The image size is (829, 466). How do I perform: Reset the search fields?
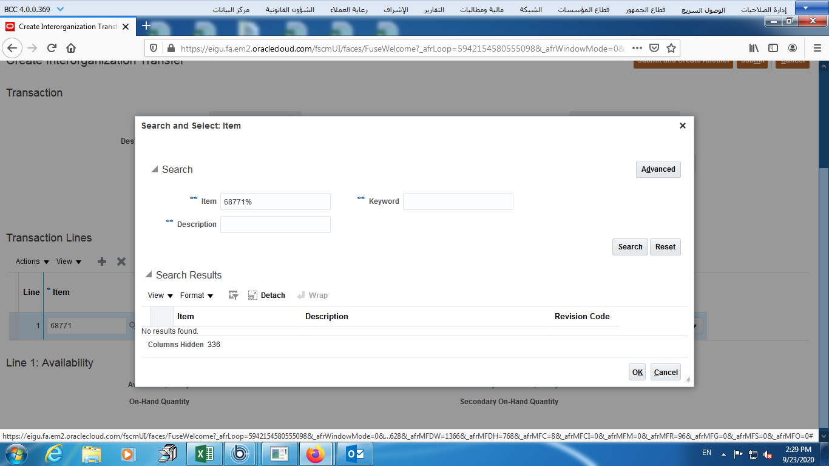[666, 247]
